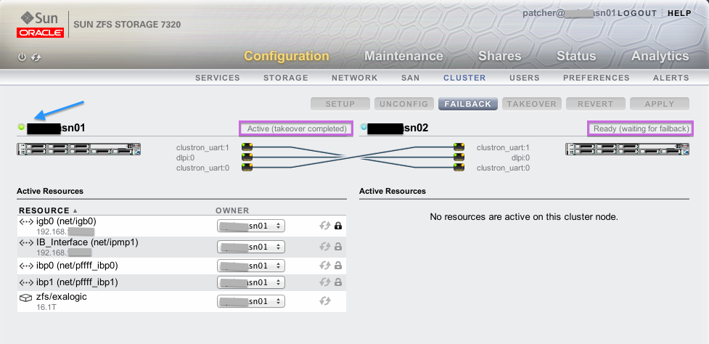This screenshot has width=709, height=344.
Task: Go to the USERS subtab
Action: coord(525,78)
